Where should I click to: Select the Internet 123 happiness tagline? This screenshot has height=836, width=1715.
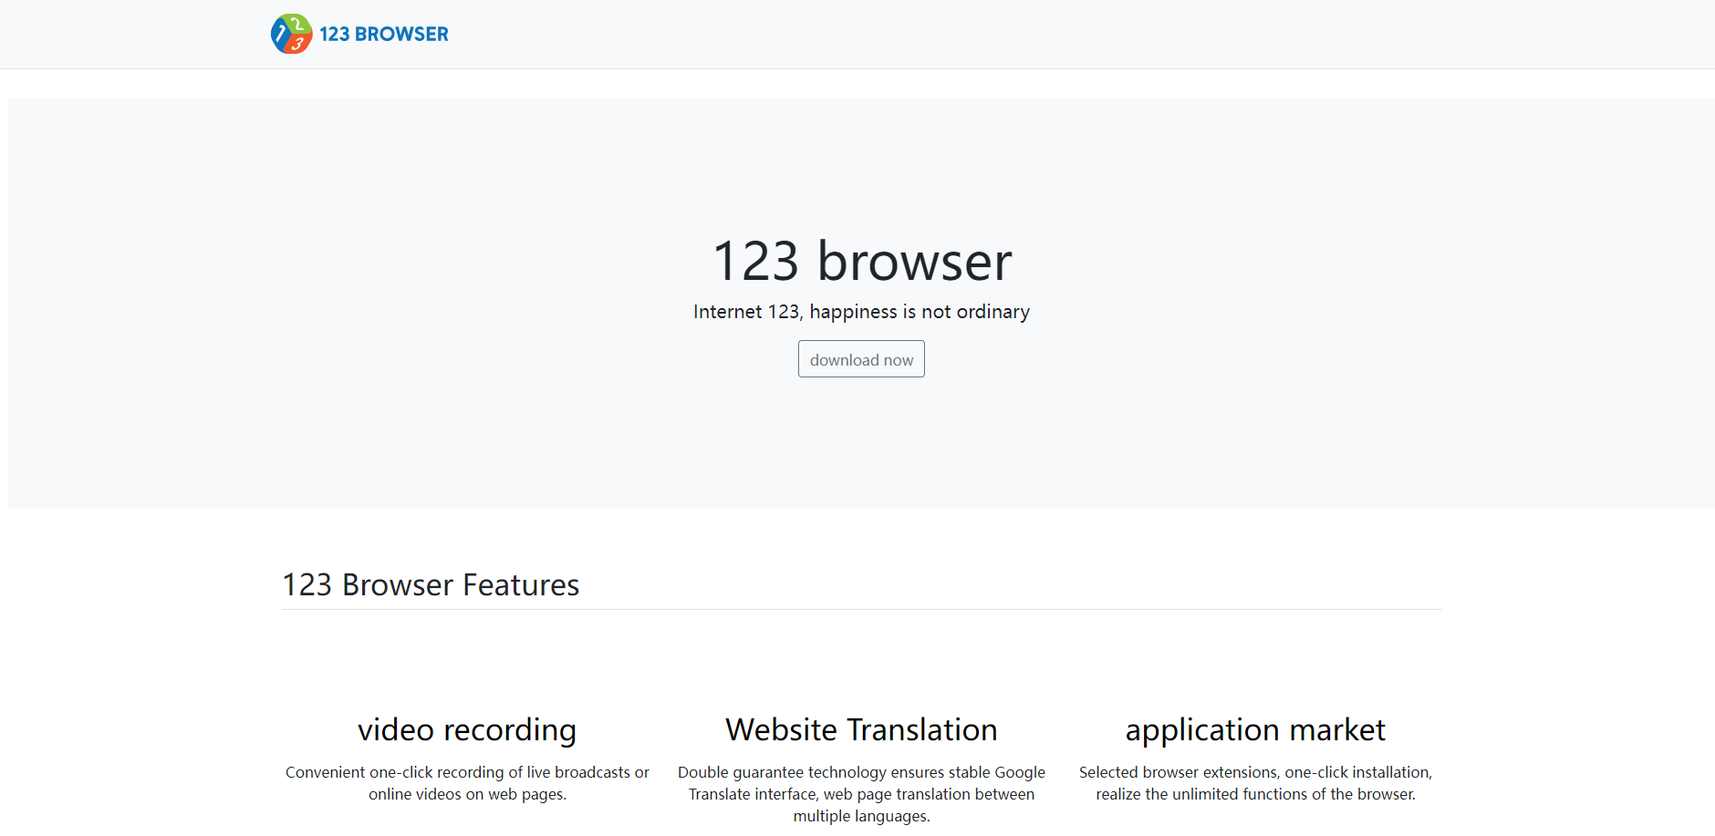[x=861, y=312]
